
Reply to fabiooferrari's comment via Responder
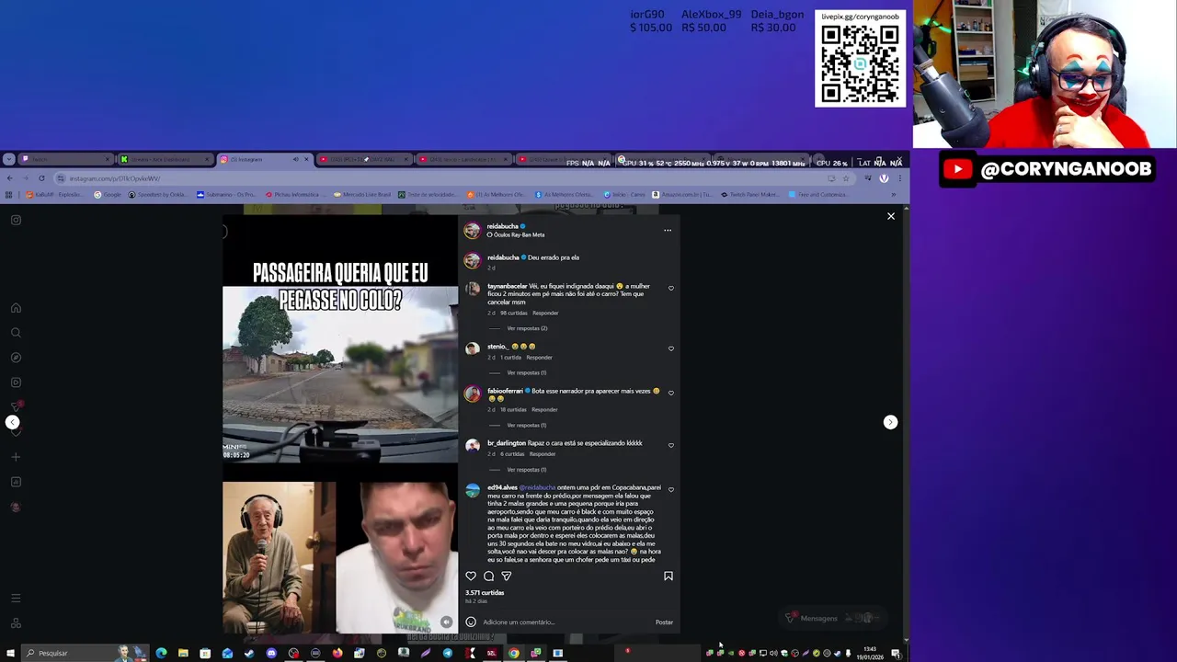click(x=544, y=409)
